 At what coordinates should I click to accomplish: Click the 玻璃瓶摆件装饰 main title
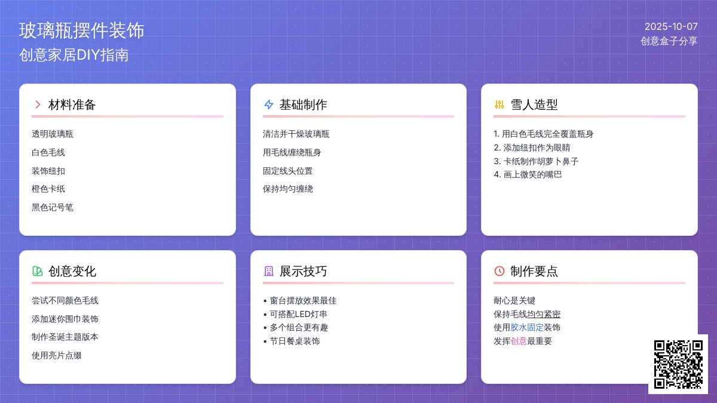pyautogui.click(x=81, y=30)
